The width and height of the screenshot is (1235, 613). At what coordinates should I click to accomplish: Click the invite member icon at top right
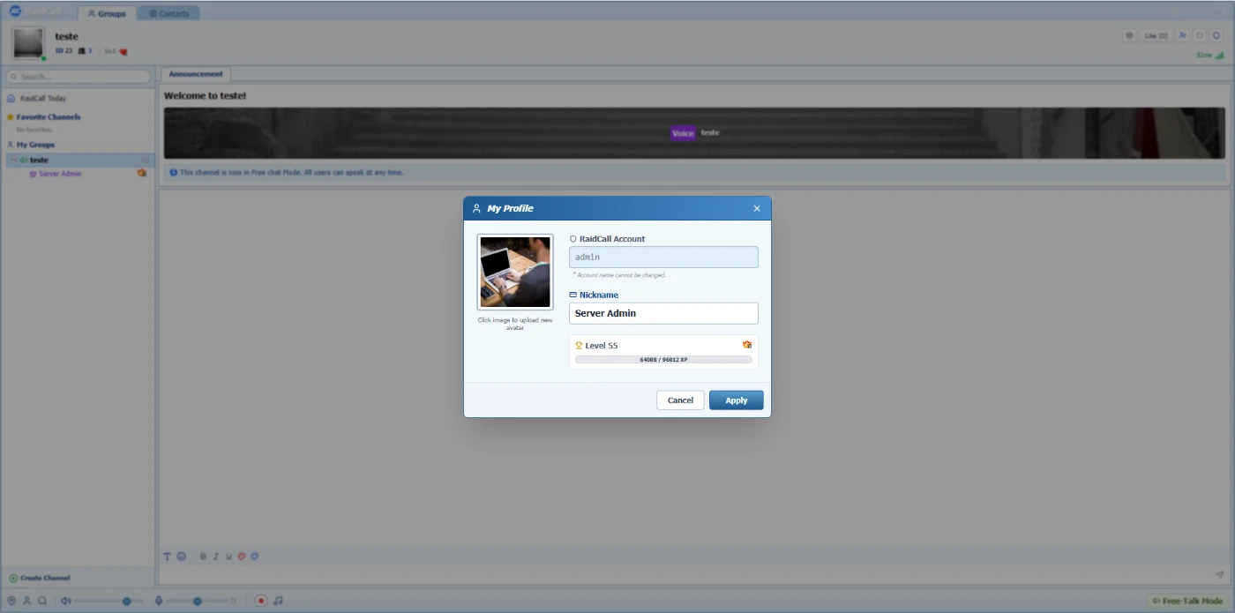point(1183,35)
